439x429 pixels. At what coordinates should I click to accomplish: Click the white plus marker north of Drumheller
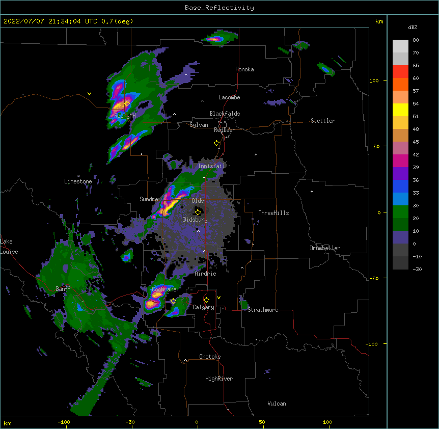click(312, 191)
